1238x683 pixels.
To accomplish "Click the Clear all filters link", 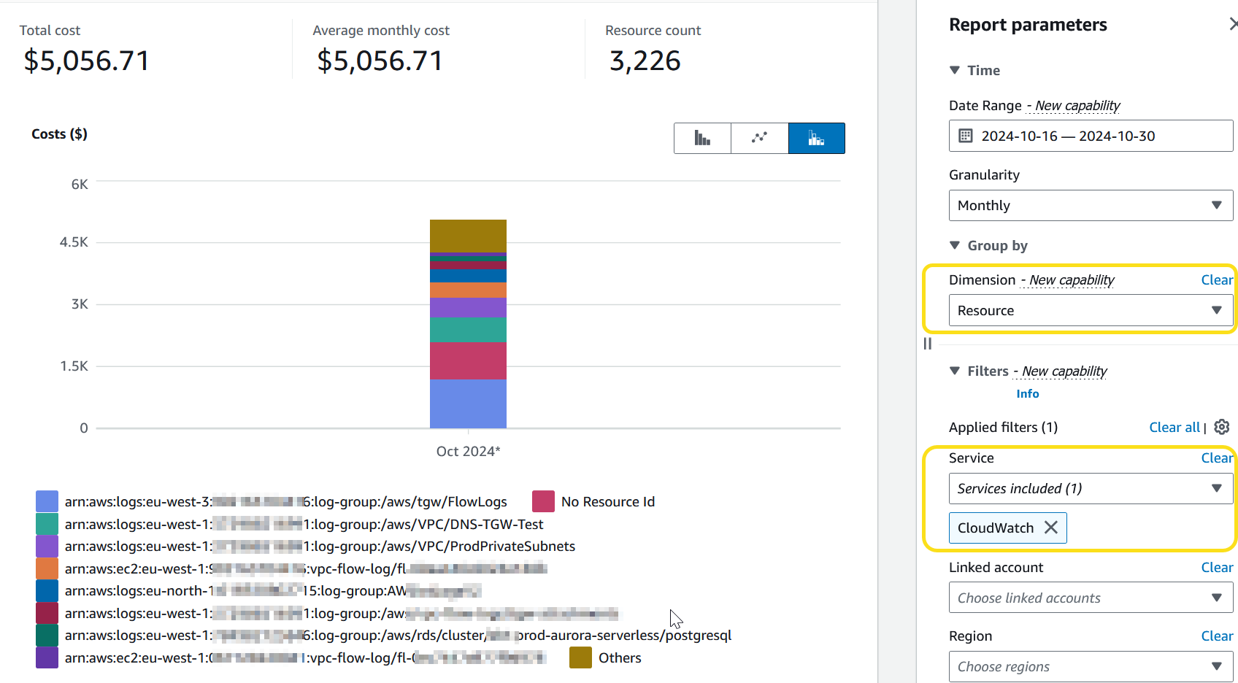I will click(1174, 427).
